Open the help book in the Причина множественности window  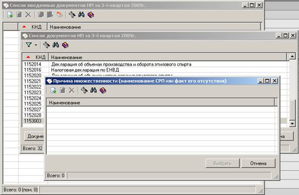(x=103, y=90)
